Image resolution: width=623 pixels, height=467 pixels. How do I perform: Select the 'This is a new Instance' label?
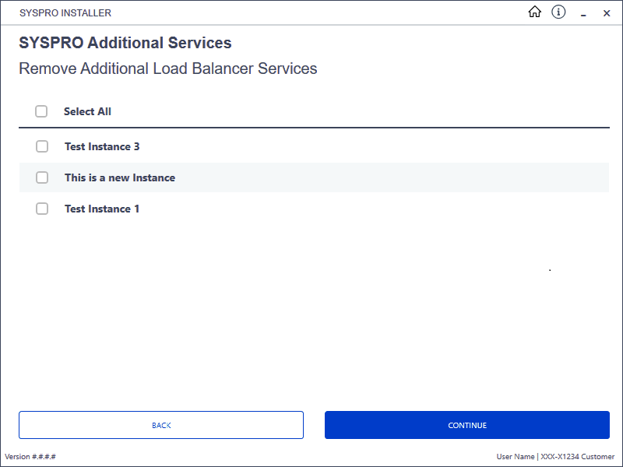[120, 177]
